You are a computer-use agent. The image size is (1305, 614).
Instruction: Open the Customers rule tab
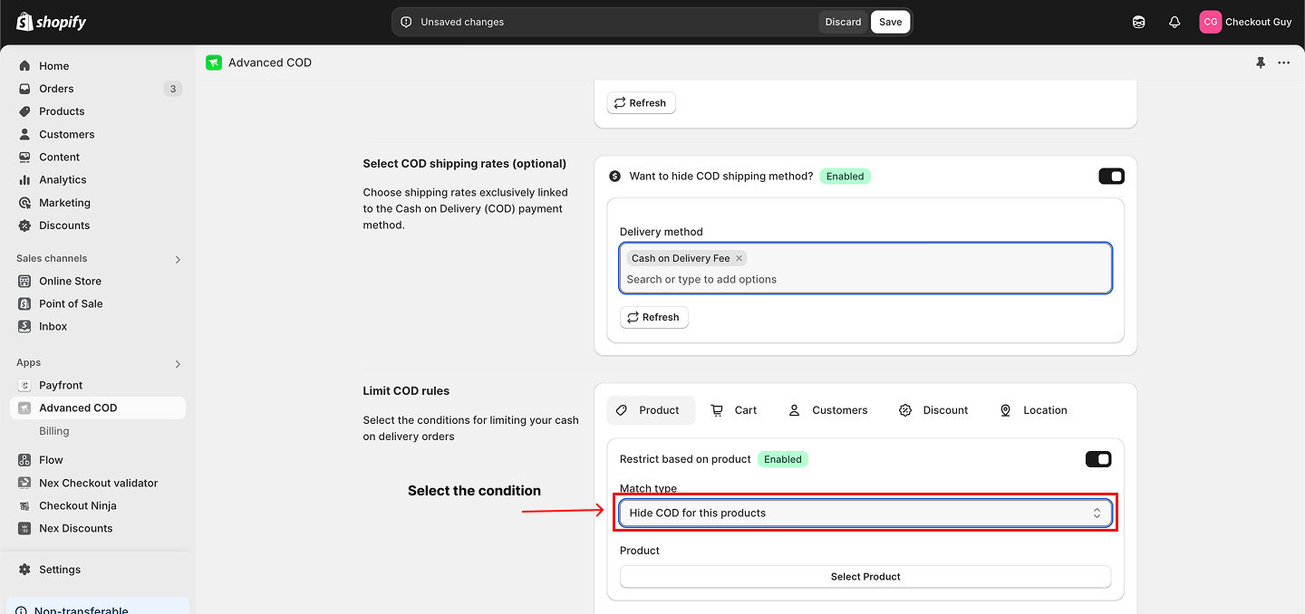click(827, 410)
